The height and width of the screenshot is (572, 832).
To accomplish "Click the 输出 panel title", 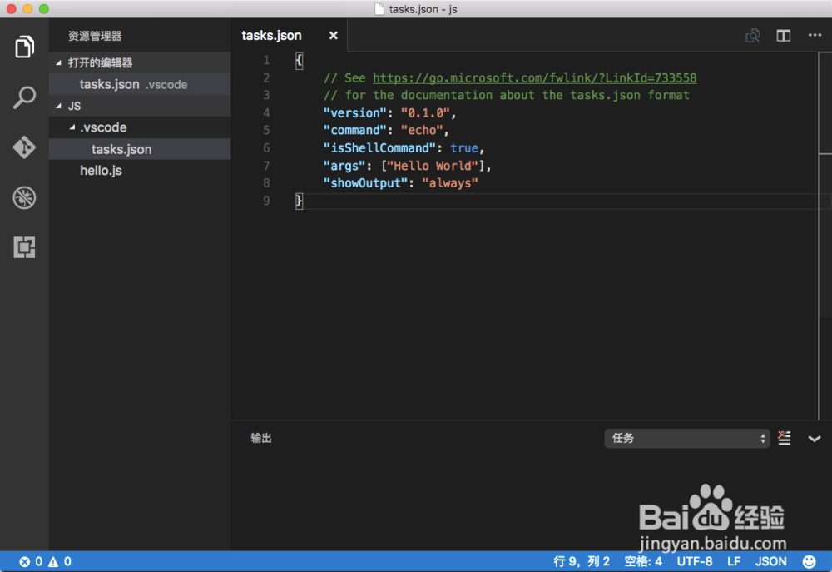I will tap(261, 438).
